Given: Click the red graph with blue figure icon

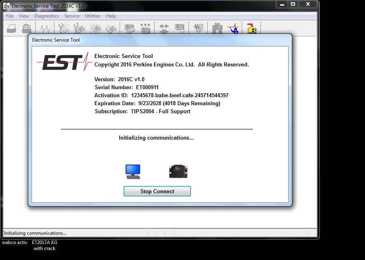Looking at the screenshot, I should click(x=233, y=28).
